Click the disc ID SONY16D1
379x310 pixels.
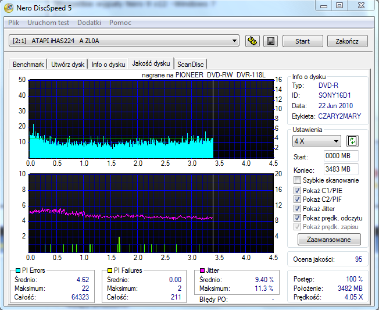coord(334,95)
